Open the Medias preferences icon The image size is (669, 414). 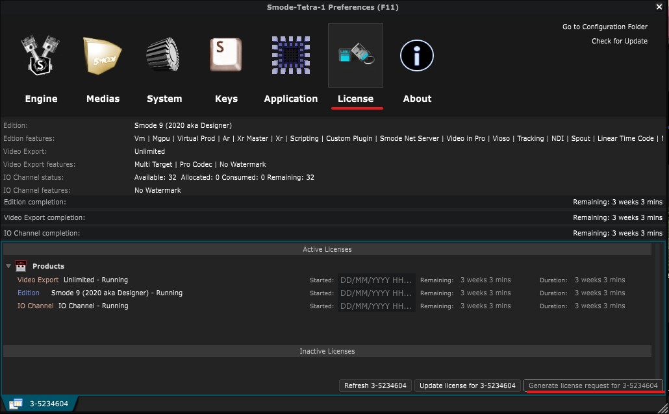pyautogui.click(x=103, y=55)
